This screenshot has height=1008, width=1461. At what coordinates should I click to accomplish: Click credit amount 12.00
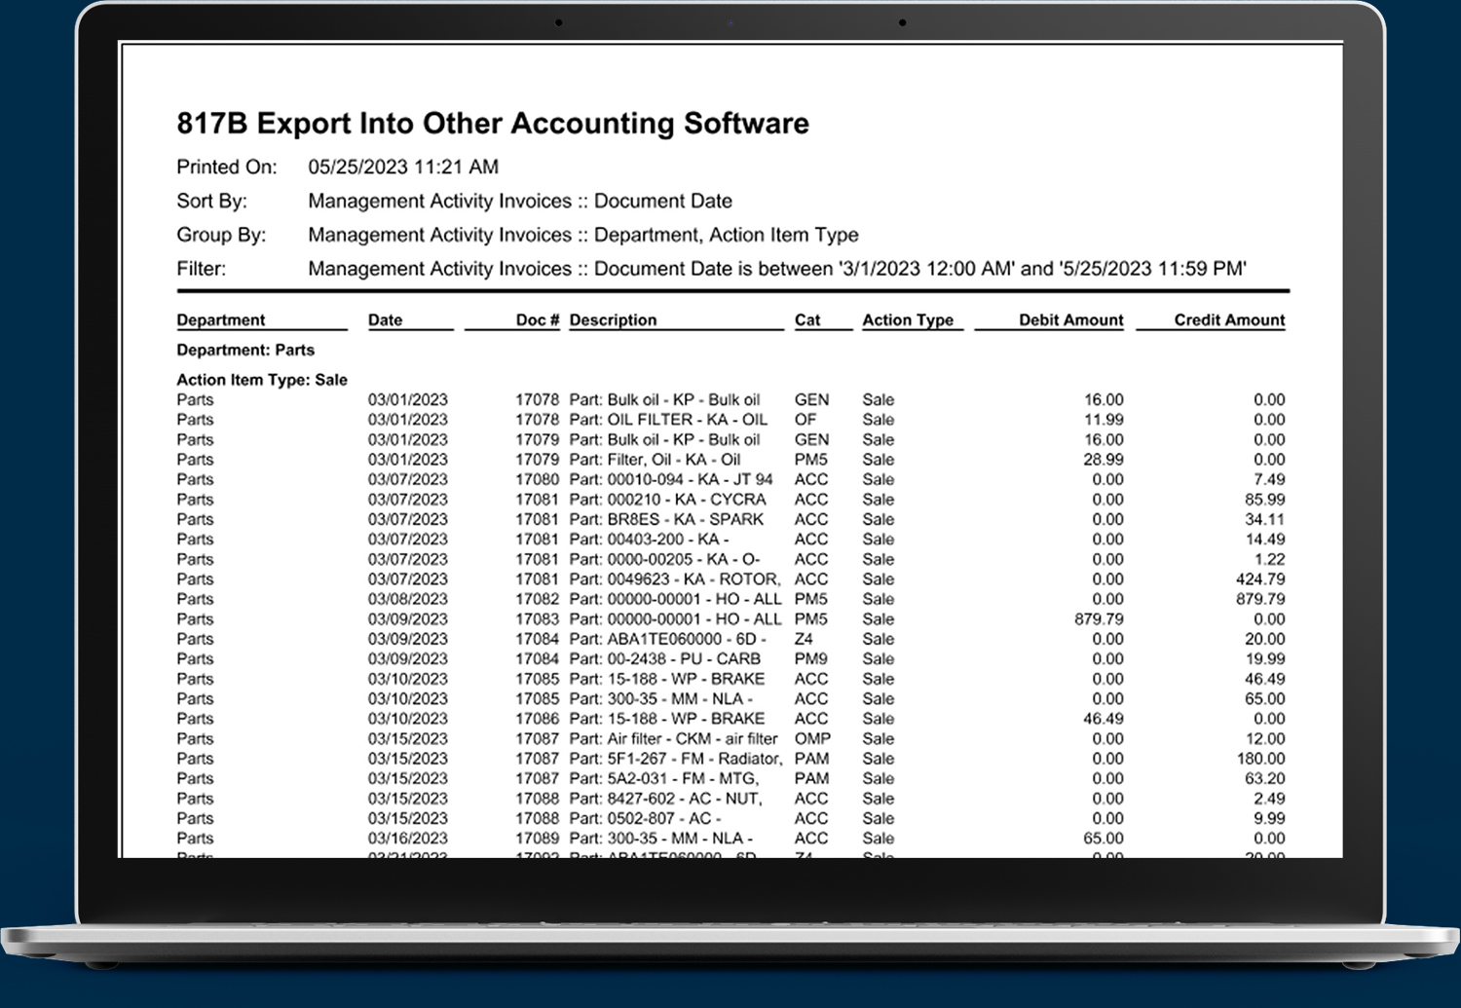click(1265, 739)
